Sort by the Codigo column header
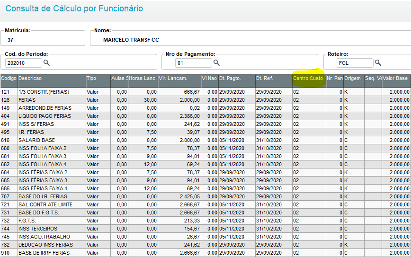 point(9,81)
